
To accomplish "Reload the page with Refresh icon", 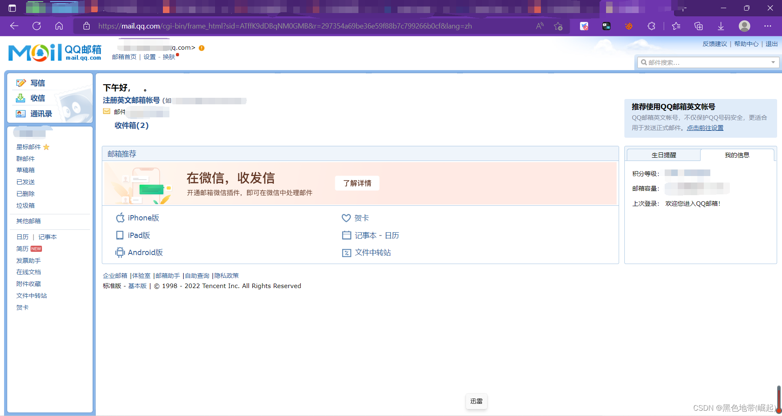I will click(37, 26).
